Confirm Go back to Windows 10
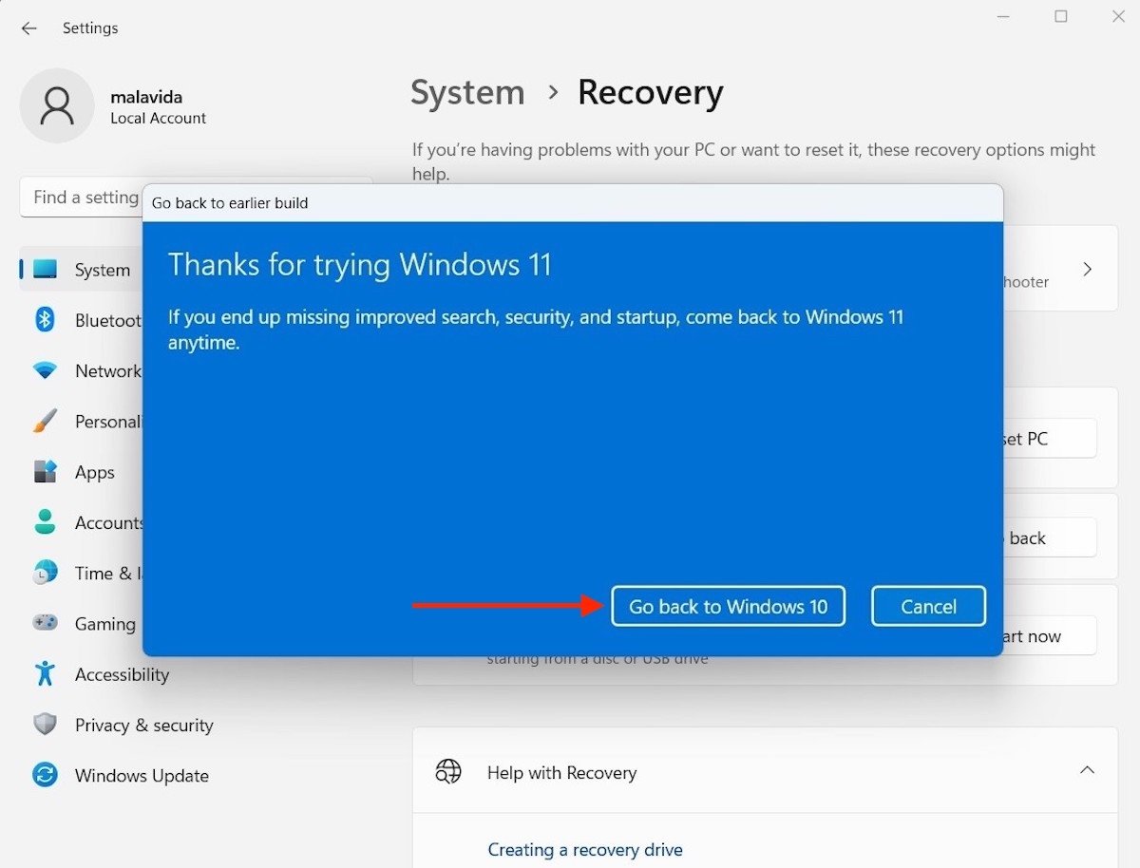 tap(728, 606)
